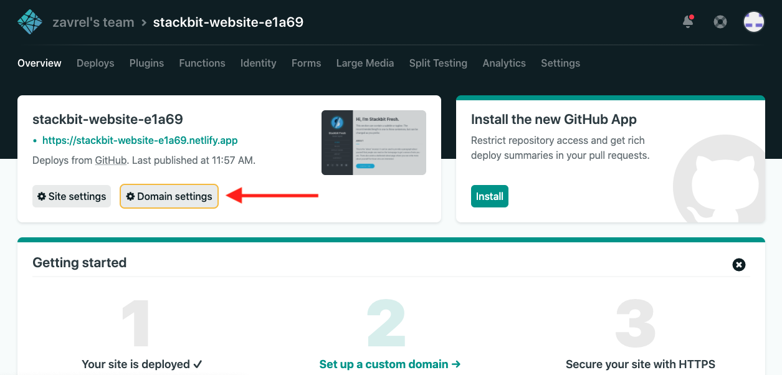This screenshot has width=782, height=375.
Task: Open the Identity tab
Action: click(258, 63)
